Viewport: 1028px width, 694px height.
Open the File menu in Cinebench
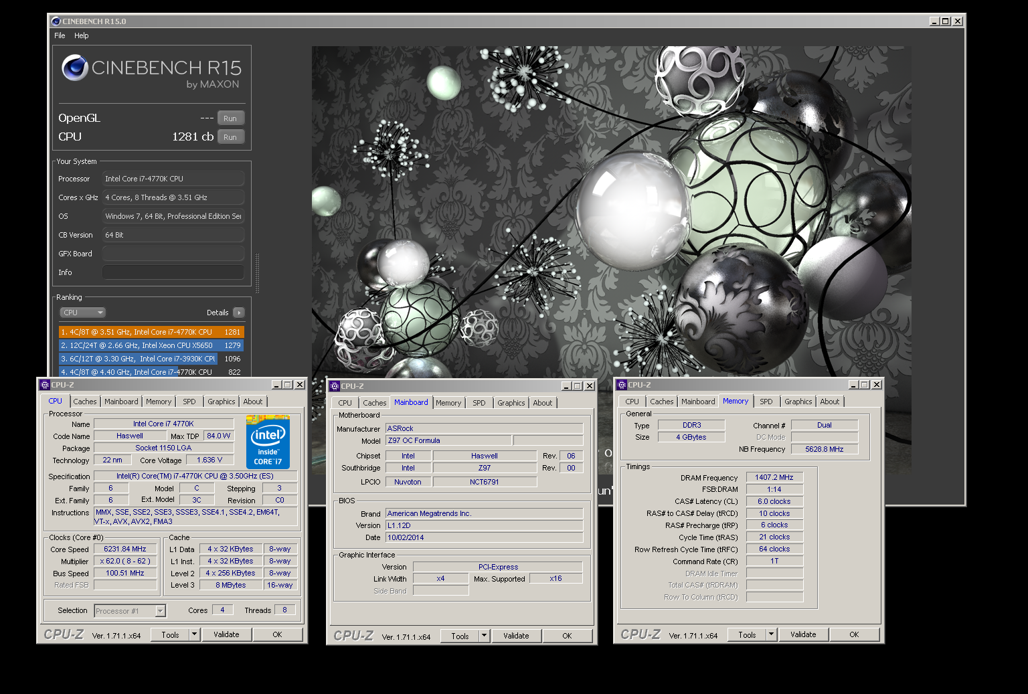(60, 35)
